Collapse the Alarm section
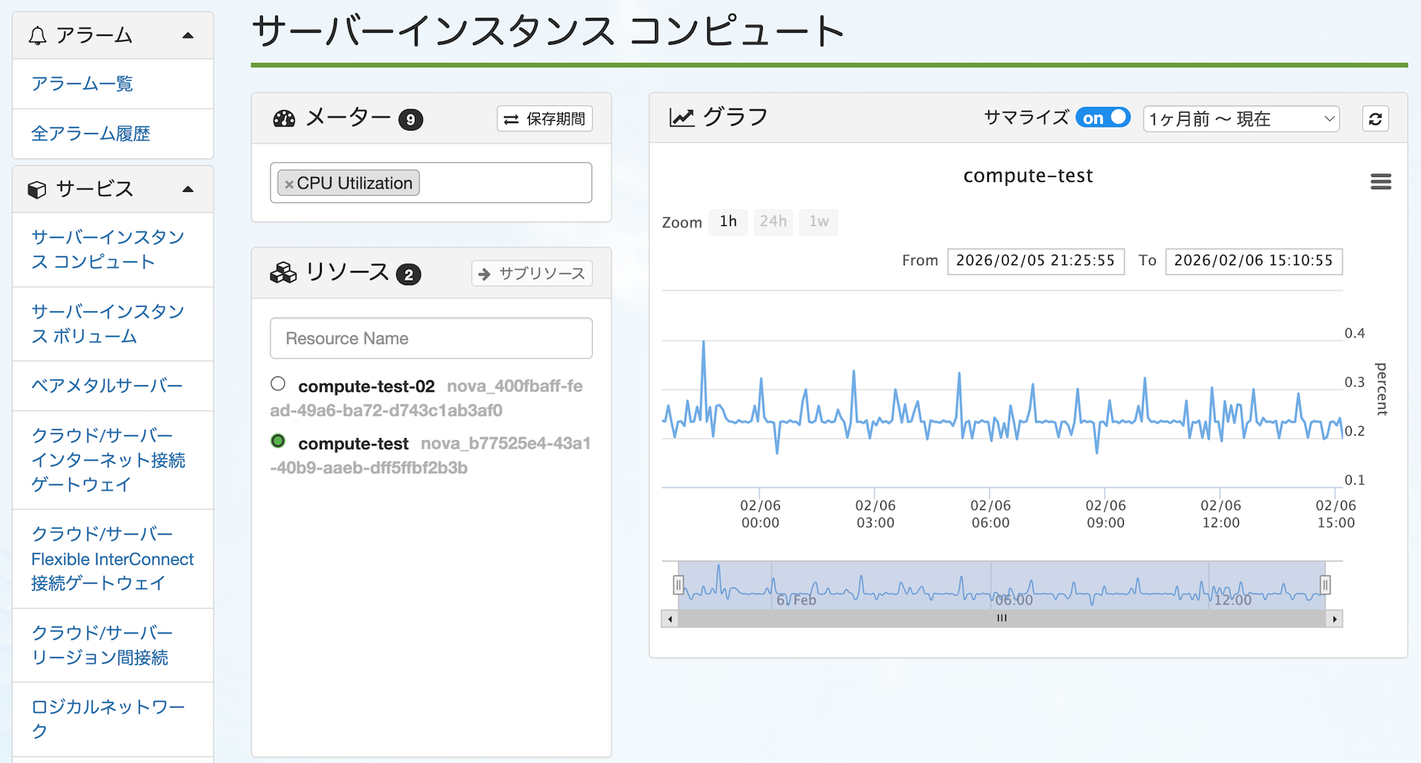 (x=188, y=36)
